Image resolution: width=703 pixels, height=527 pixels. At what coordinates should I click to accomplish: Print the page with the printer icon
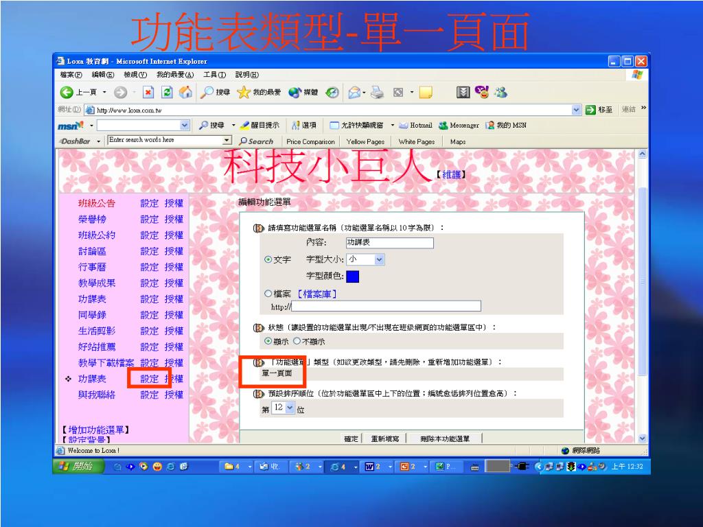(x=378, y=93)
